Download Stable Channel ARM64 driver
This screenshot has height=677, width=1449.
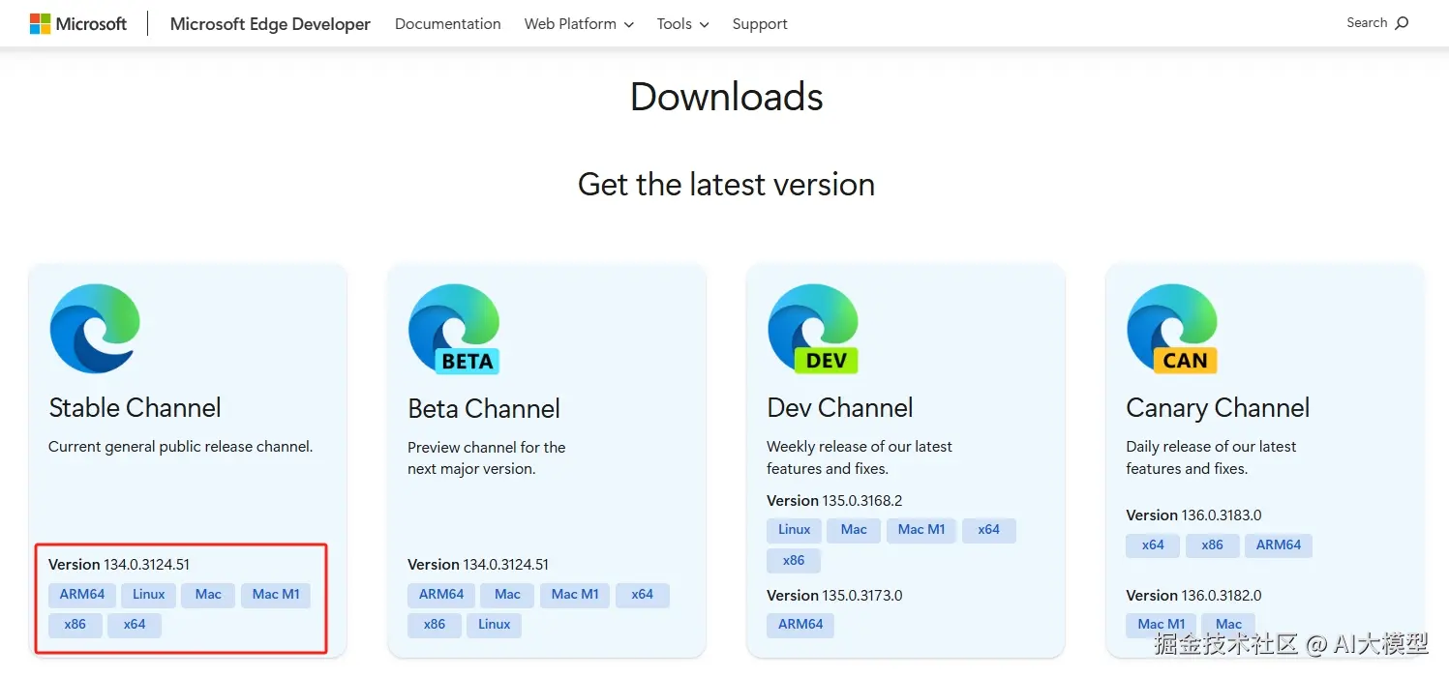coord(82,595)
